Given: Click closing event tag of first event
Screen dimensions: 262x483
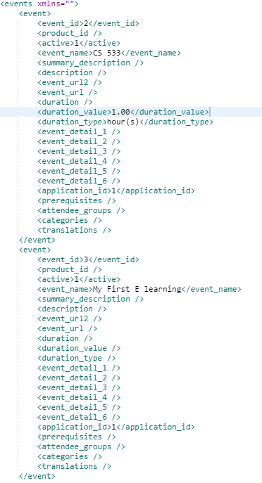Looking at the screenshot, I should (x=37, y=240).
